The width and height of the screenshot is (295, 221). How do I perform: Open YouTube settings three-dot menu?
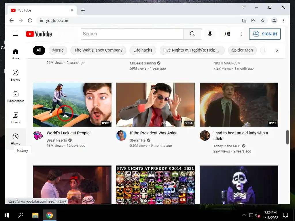241,34
